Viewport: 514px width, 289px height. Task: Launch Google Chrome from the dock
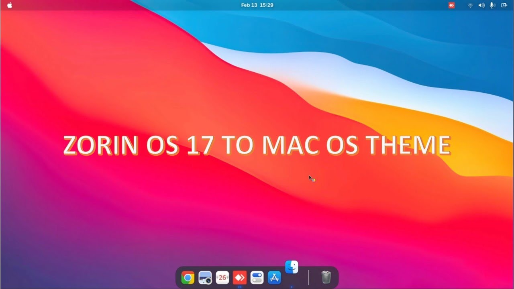click(x=188, y=277)
